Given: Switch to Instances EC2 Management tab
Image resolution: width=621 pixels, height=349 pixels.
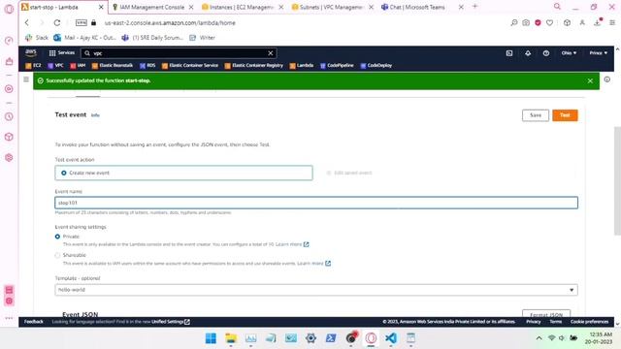Looking at the screenshot, I should point(242,7).
